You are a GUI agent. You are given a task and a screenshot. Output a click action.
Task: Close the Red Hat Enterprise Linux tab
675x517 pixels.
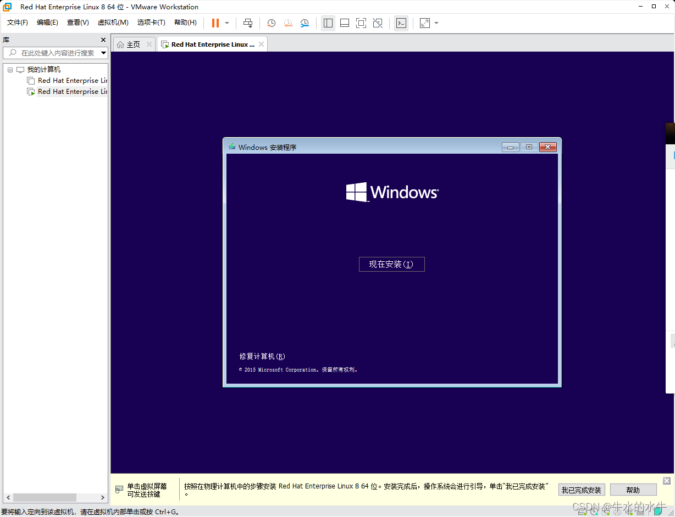pyautogui.click(x=261, y=44)
